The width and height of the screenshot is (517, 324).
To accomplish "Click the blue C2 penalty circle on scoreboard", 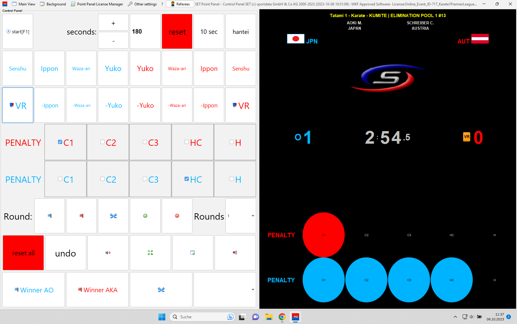I will [x=366, y=280].
